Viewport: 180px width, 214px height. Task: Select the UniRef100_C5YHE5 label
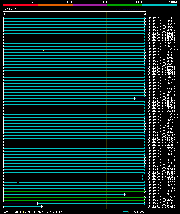point(161,89)
